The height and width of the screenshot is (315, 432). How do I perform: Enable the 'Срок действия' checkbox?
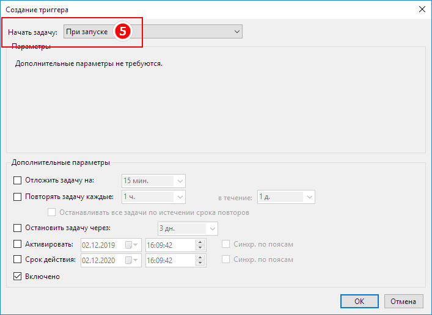click(x=17, y=259)
